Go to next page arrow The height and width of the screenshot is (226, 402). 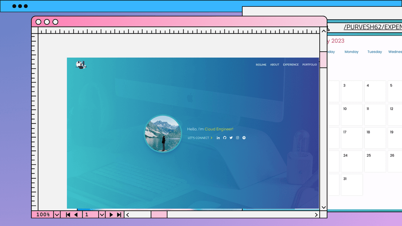[111, 214]
